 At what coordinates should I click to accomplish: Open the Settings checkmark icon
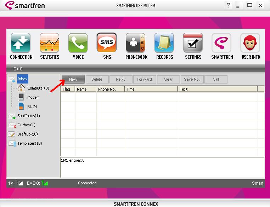[193, 43]
